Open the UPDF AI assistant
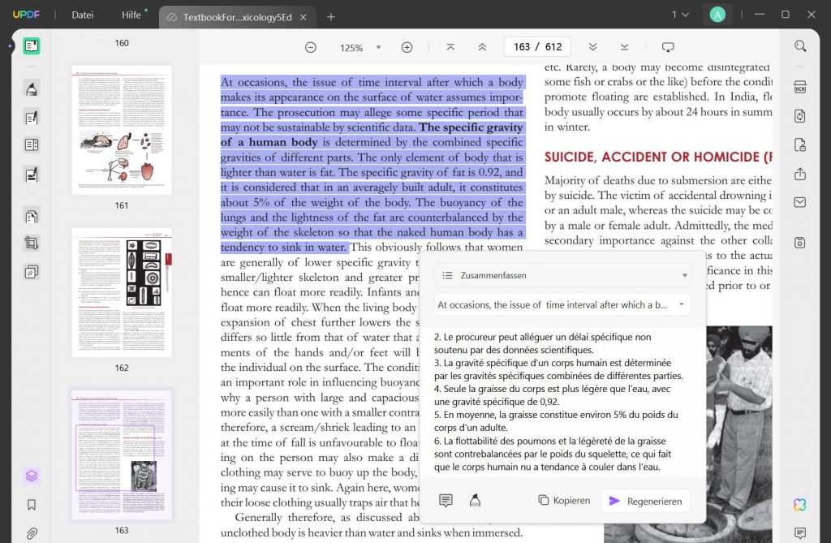 point(800,504)
